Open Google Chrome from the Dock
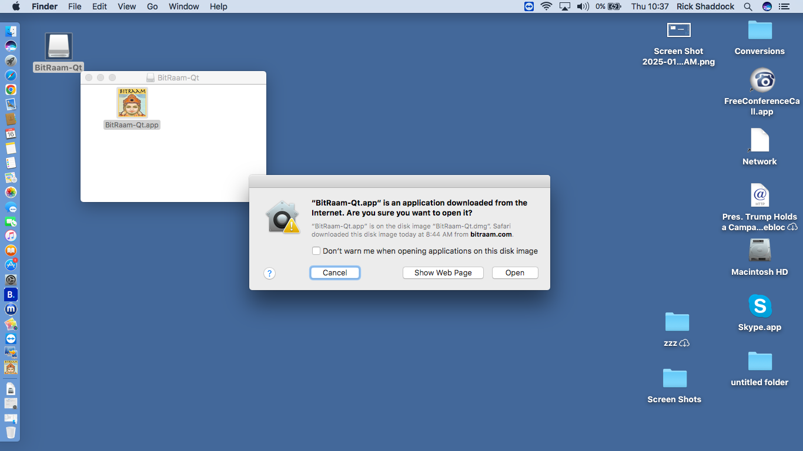Image resolution: width=803 pixels, height=451 pixels. (11, 90)
